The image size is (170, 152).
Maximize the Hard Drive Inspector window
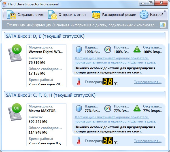(x=151, y=3)
